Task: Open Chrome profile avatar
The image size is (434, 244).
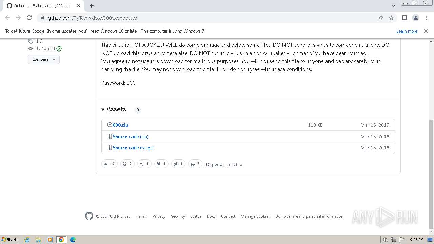Action: pyautogui.click(x=416, y=18)
